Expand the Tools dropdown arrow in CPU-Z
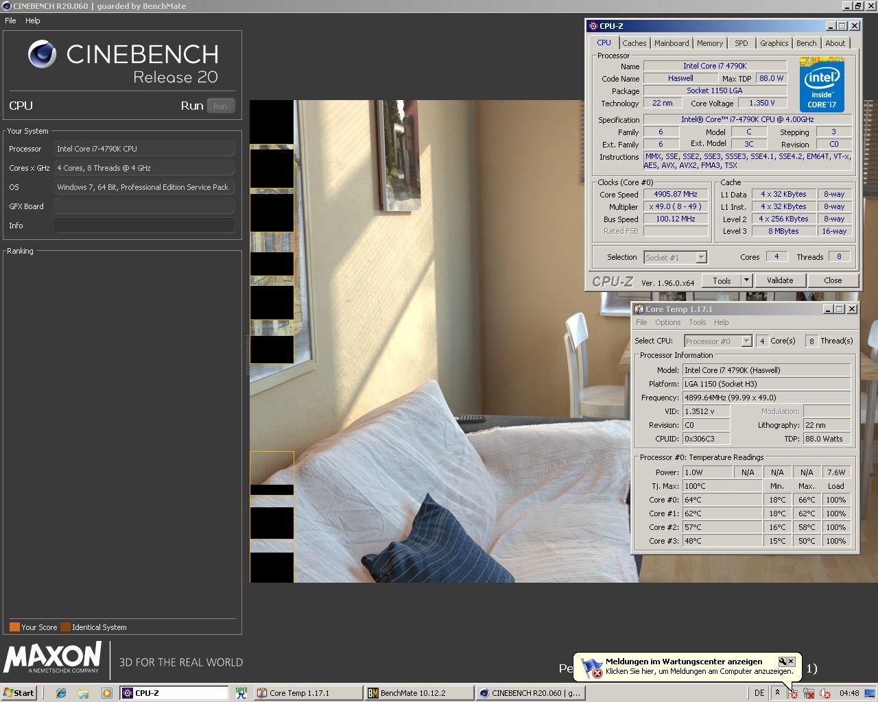878x702 pixels. [747, 280]
